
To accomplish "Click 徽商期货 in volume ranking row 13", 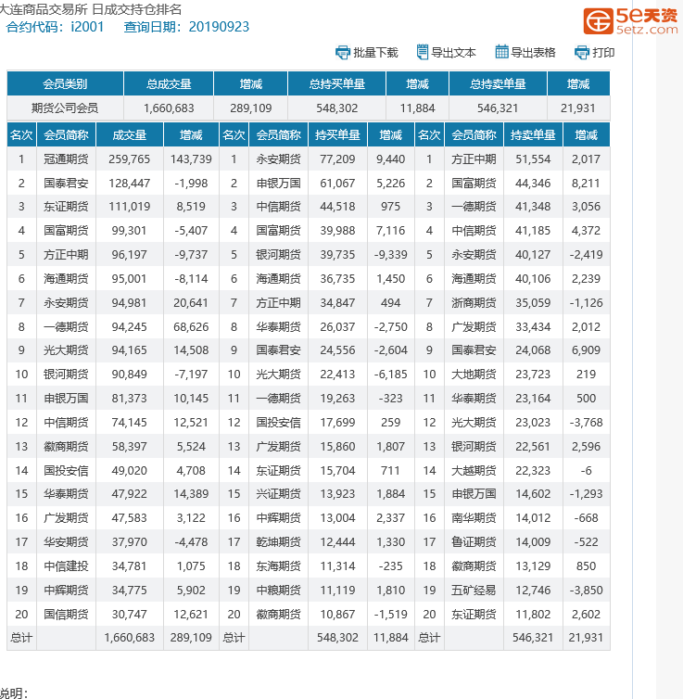I will (66, 446).
